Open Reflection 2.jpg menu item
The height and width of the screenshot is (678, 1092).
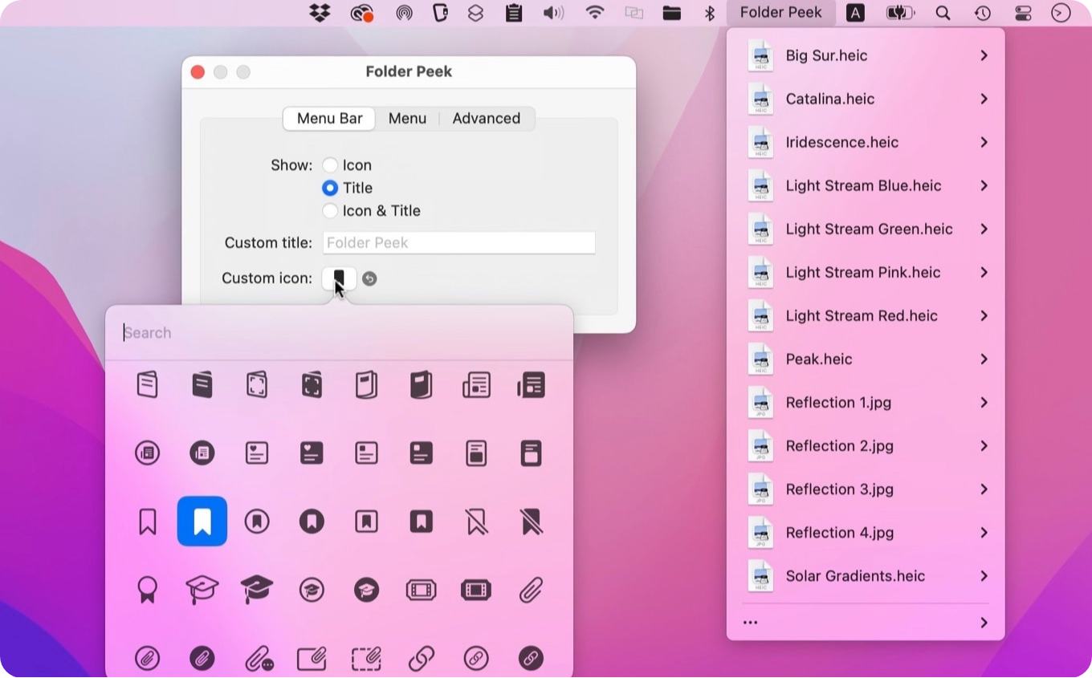click(x=866, y=445)
